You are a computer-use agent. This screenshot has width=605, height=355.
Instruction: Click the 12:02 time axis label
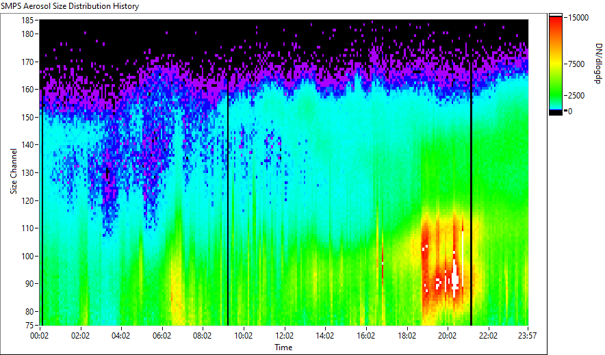pos(285,336)
